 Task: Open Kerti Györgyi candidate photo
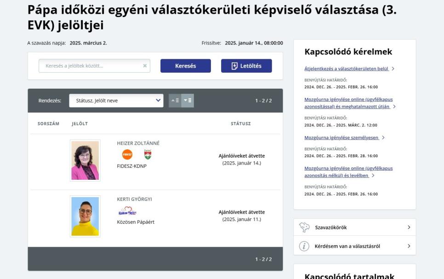[85, 216]
